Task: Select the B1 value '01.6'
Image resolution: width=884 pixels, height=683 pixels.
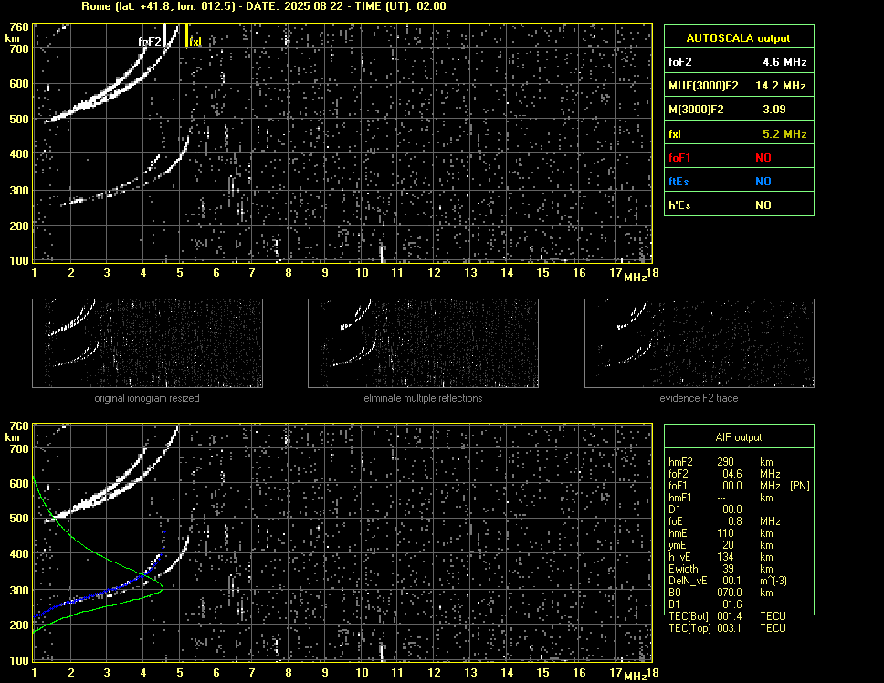Action: pyautogui.click(x=732, y=604)
